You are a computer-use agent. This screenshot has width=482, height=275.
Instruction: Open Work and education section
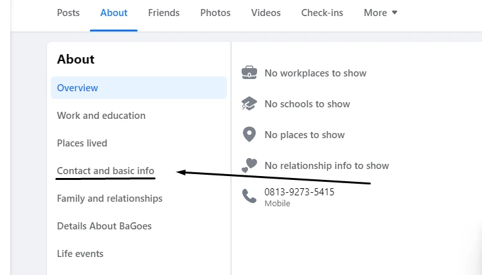pos(101,116)
